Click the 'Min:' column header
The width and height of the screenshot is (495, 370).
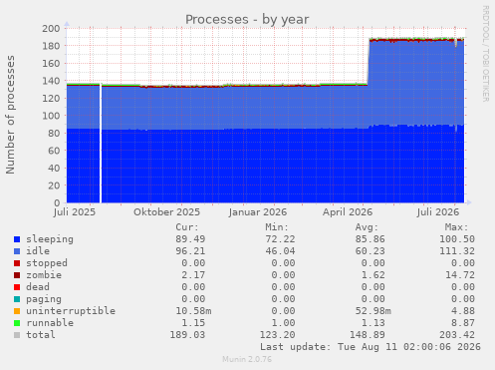pos(277,227)
